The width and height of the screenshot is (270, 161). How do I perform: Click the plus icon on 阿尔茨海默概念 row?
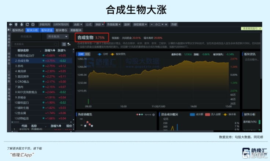pos(43,92)
